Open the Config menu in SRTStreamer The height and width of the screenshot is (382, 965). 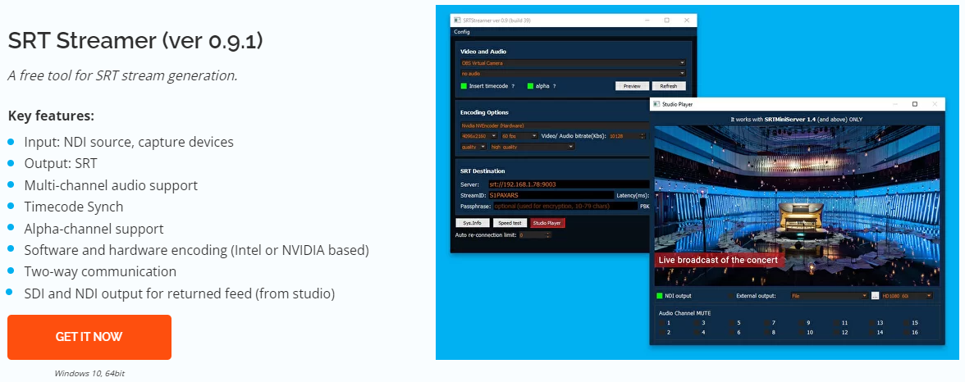pyautogui.click(x=461, y=32)
